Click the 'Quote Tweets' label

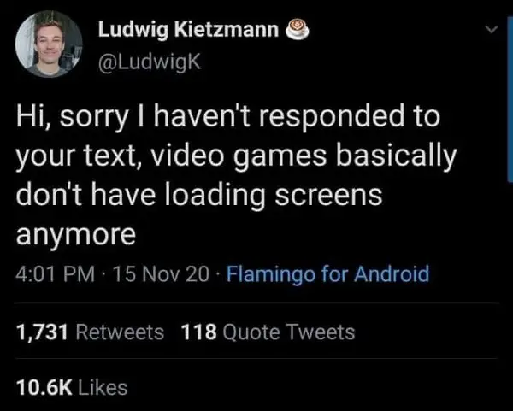(x=289, y=332)
